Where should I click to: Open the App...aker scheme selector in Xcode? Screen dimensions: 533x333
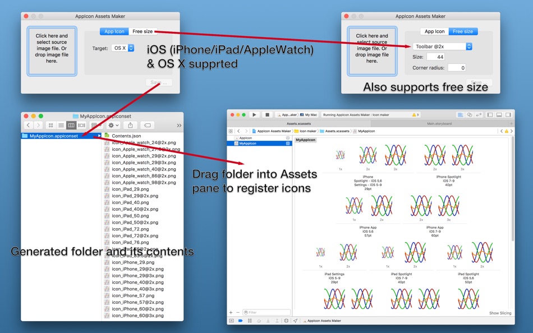coord(287,115)
